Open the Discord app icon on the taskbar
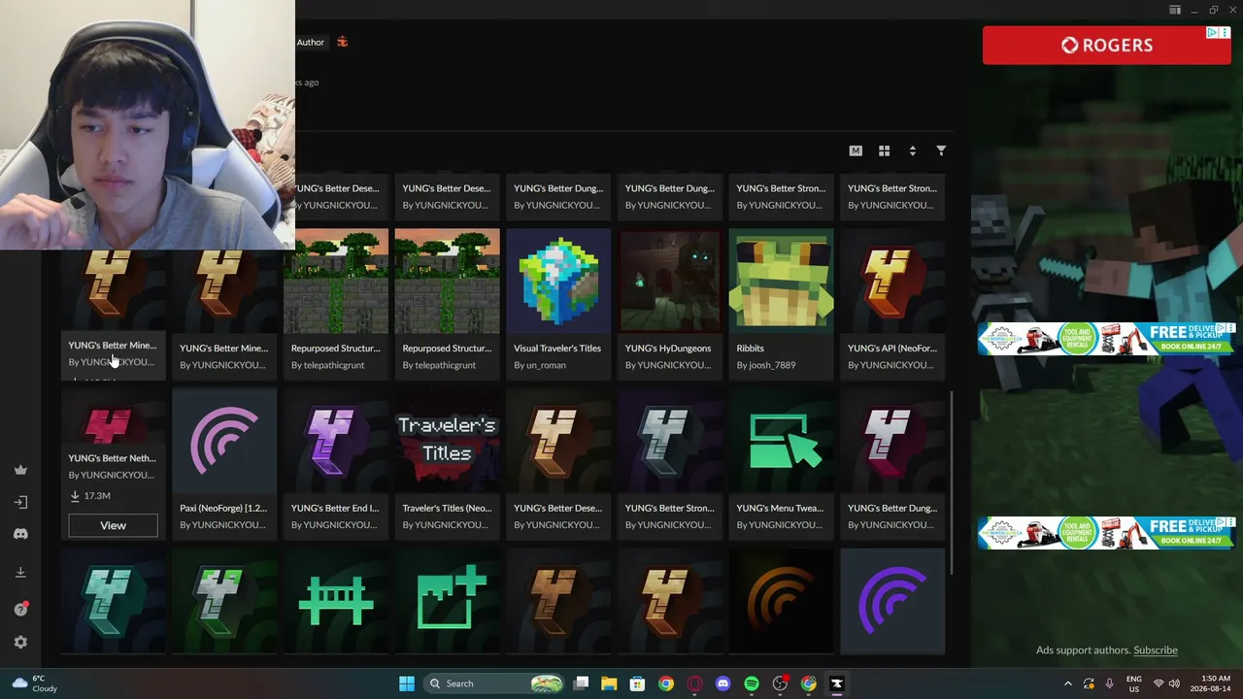This screenshot has width=1243, height=699. point(722,683)
